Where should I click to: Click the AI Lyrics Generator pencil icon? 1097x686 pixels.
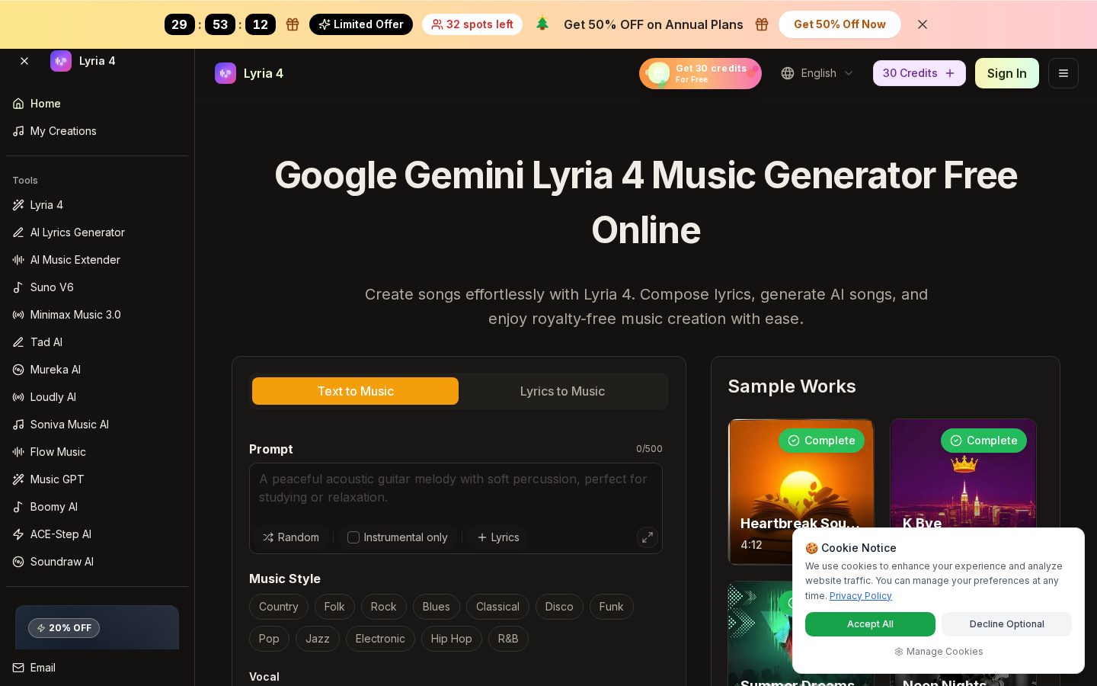click(18, 232)
